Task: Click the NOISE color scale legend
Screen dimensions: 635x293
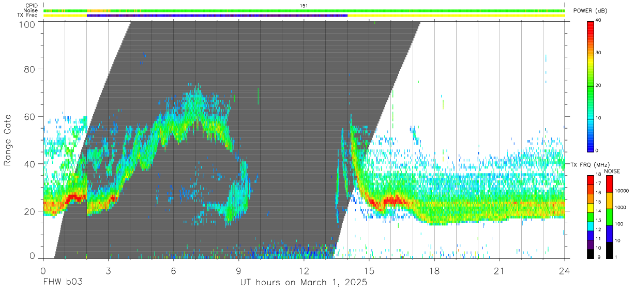Action: point(610,217)
